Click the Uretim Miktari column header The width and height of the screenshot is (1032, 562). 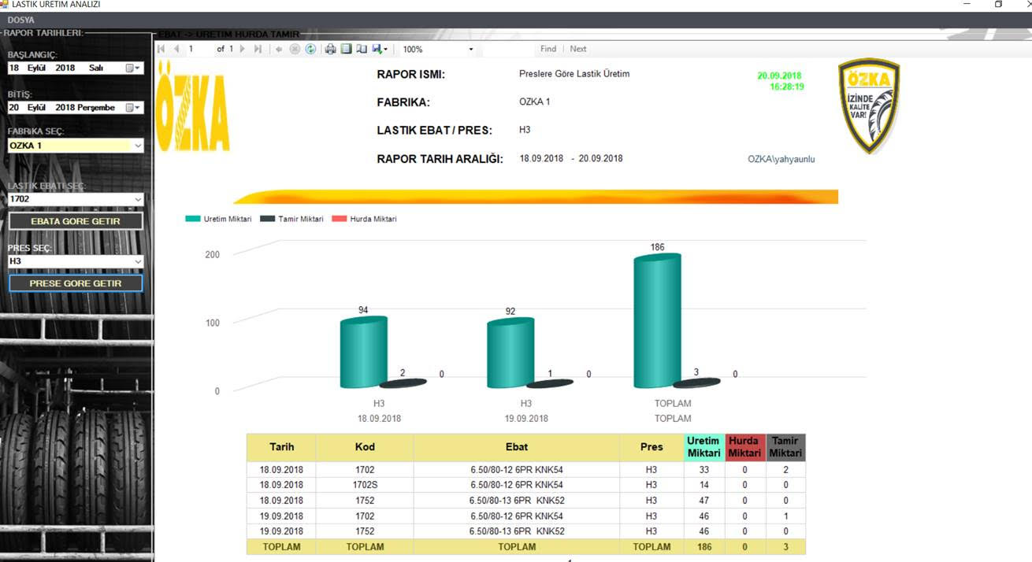point(703,447)
